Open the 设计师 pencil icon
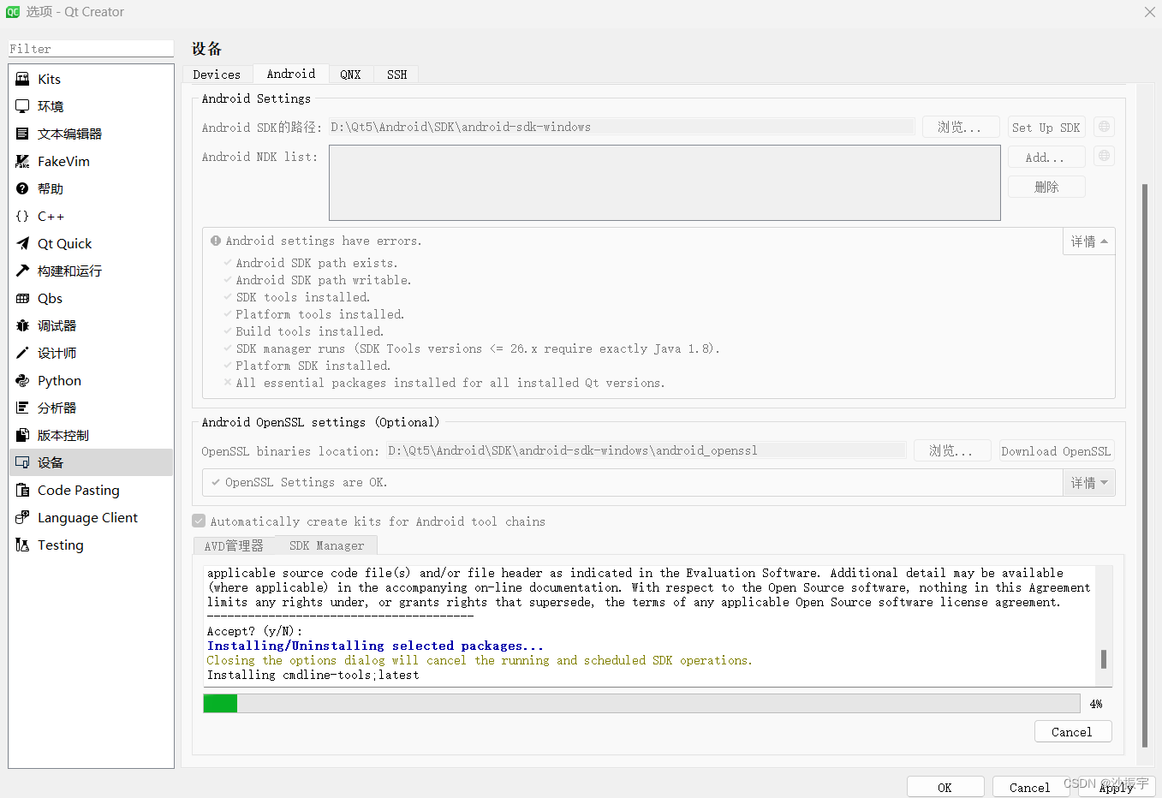Image resolution: width=1162 pixels, height=798 pixels. point(22,353)
